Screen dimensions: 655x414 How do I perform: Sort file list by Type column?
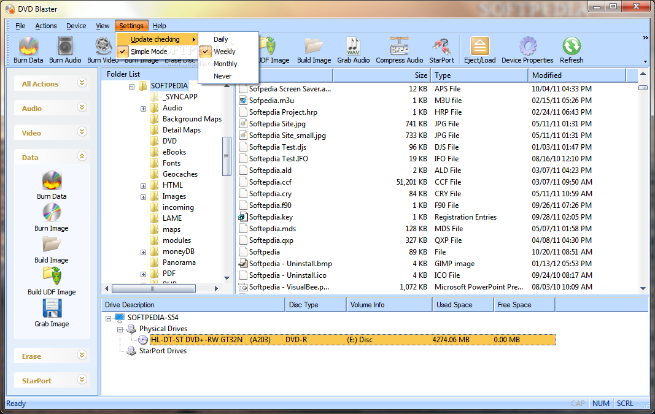click(x=479, y=75)
